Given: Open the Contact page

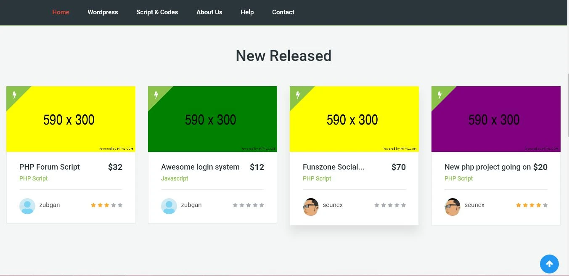Looking at the screenshot, I should (283, 12).
